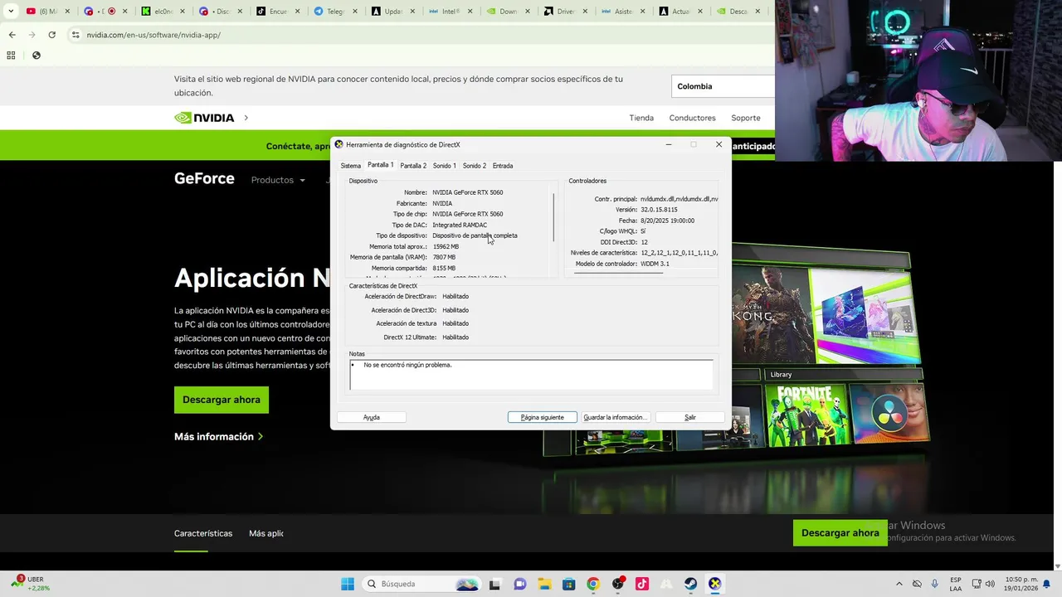Open Steam from the taskbar

click(x=690, y=584)
